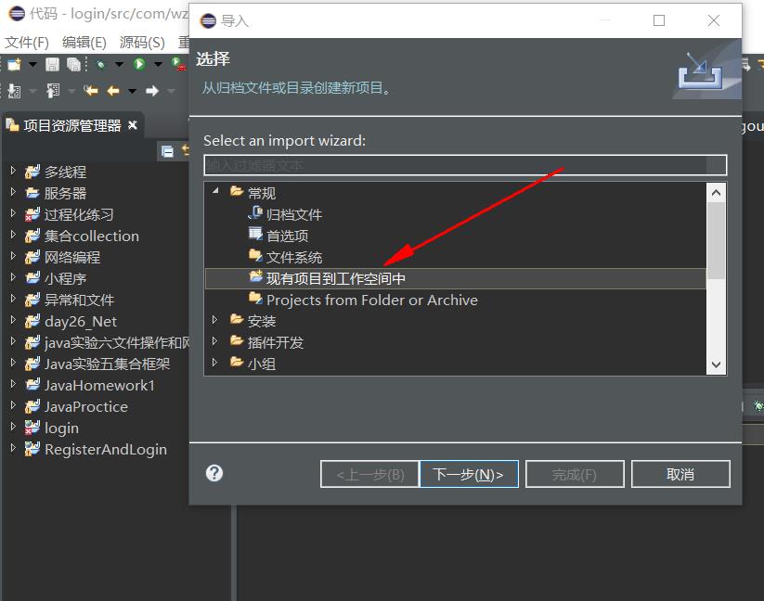Select 首选项 import wizard
This screenshot has width=764, height=601.
[x=287, y=236]
